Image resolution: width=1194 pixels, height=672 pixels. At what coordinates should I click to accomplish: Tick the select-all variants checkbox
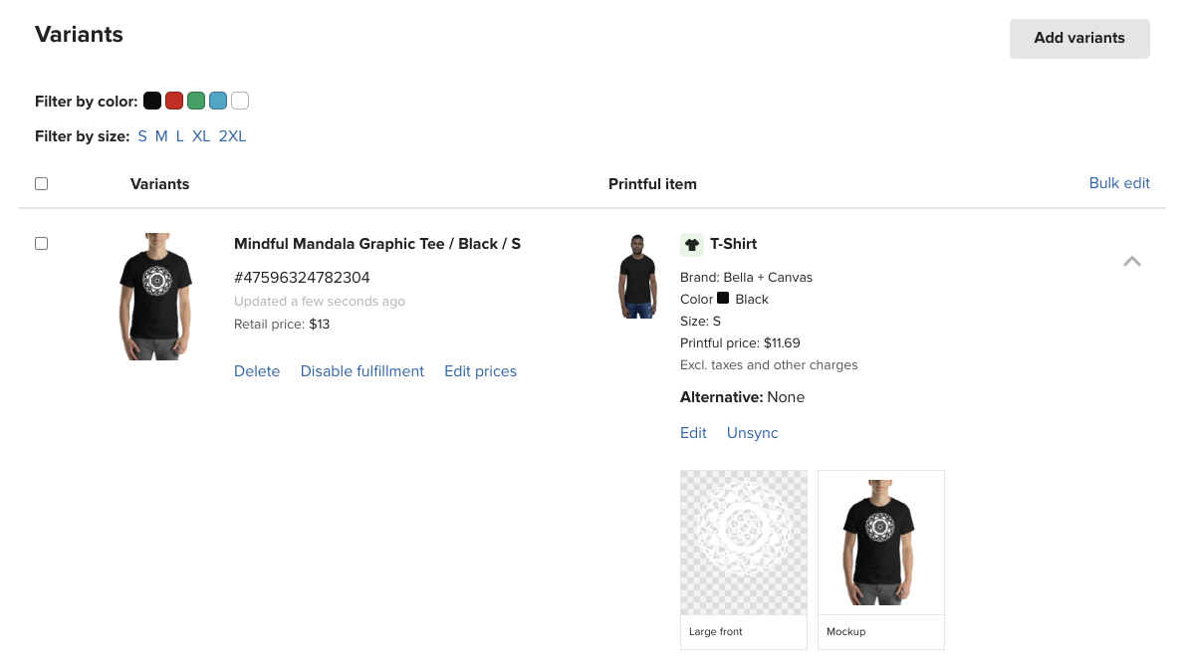point(41,183)
